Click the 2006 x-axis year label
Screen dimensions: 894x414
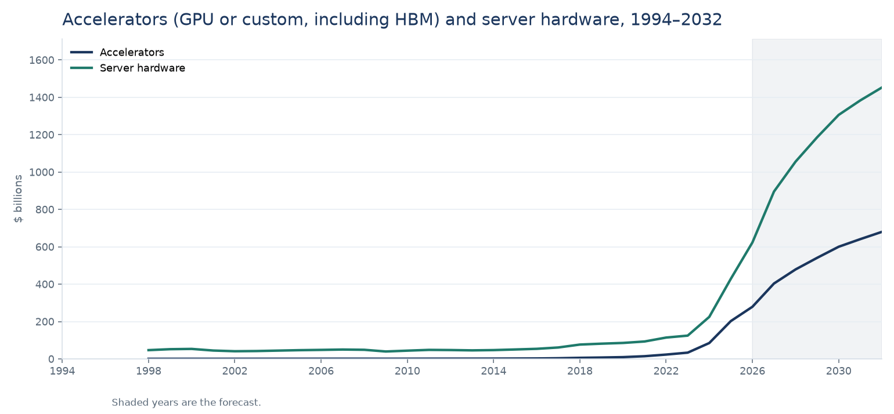click(320, 370)
